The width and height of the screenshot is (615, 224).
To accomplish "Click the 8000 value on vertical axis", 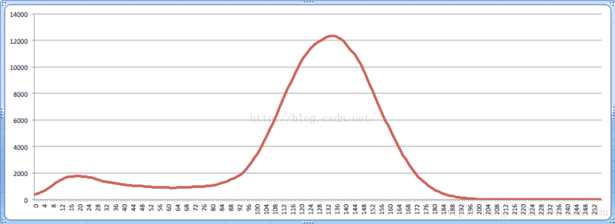I will (x=21, y=94).
